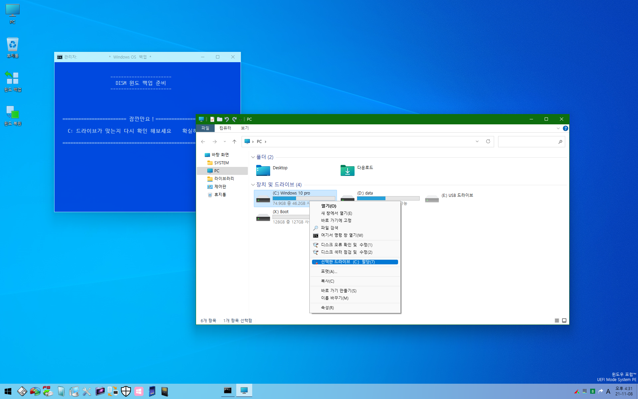Open the red-blue partition tool in taskbar
638x399 pixels.
[x=35, y=391]
